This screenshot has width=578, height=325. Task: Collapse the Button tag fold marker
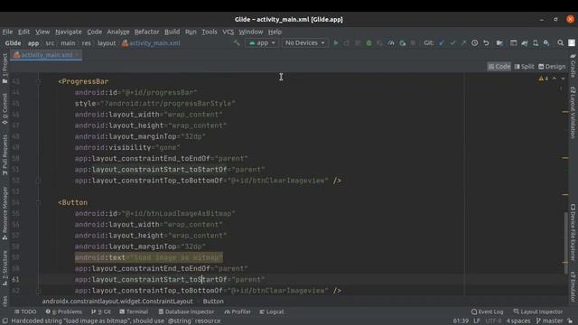coord(38,202)
